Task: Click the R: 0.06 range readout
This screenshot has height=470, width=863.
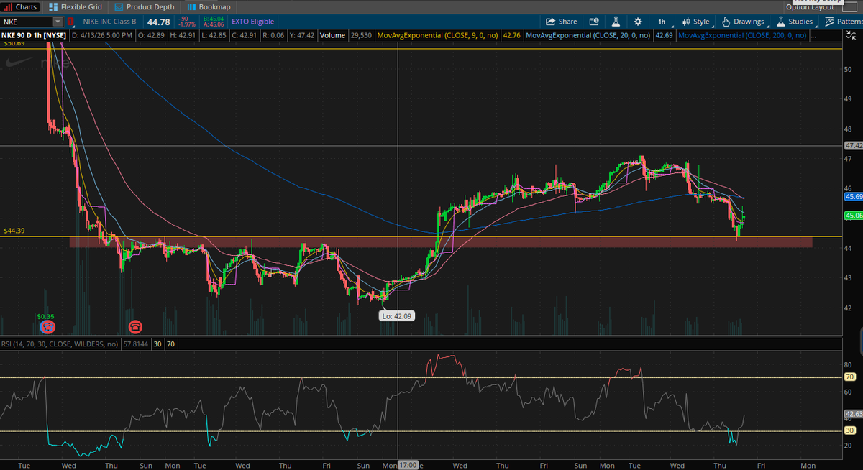Action: pos(274,34)
